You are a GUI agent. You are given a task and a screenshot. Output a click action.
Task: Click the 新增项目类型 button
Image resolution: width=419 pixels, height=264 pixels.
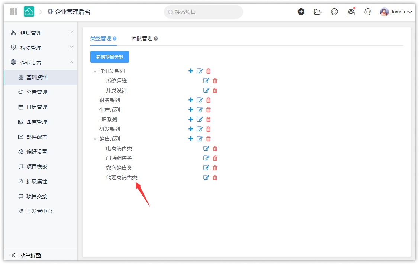click(x=110, y=57)
